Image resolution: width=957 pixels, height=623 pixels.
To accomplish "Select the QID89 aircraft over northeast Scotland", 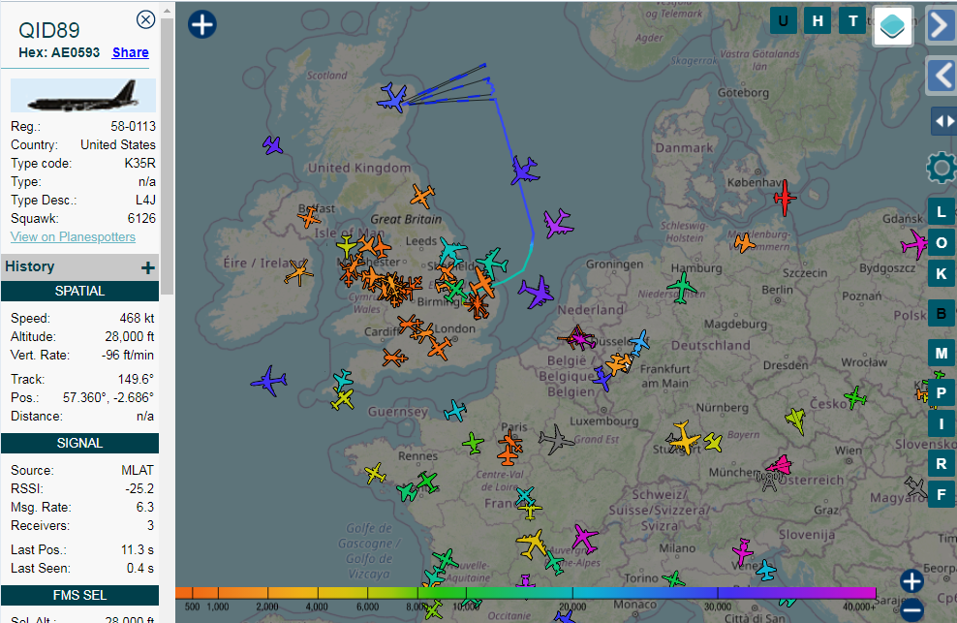I will tap(392, 98).
